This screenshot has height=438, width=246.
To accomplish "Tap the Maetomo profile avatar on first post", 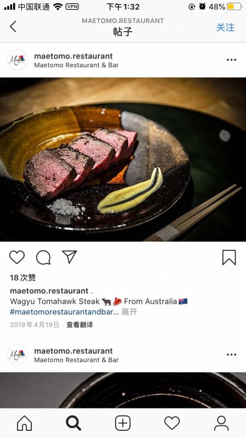I will tap(17, 60).
